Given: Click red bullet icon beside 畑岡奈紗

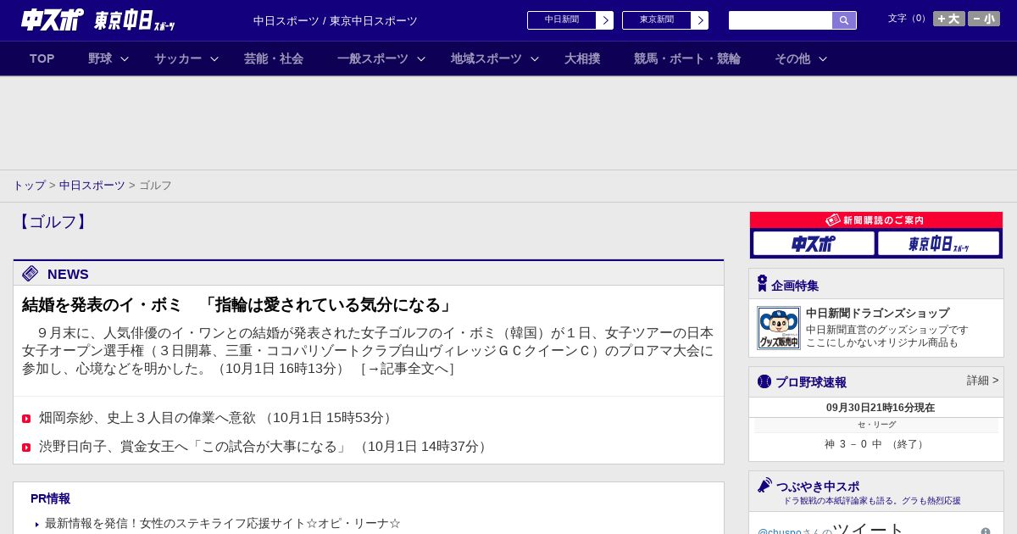Looking at the screenshot, I should (26, 419).
